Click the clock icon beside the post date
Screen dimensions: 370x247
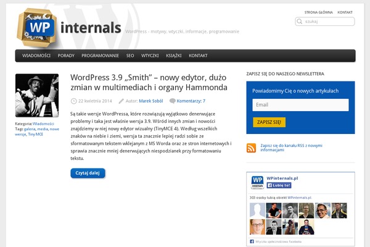tap(73, 101)
